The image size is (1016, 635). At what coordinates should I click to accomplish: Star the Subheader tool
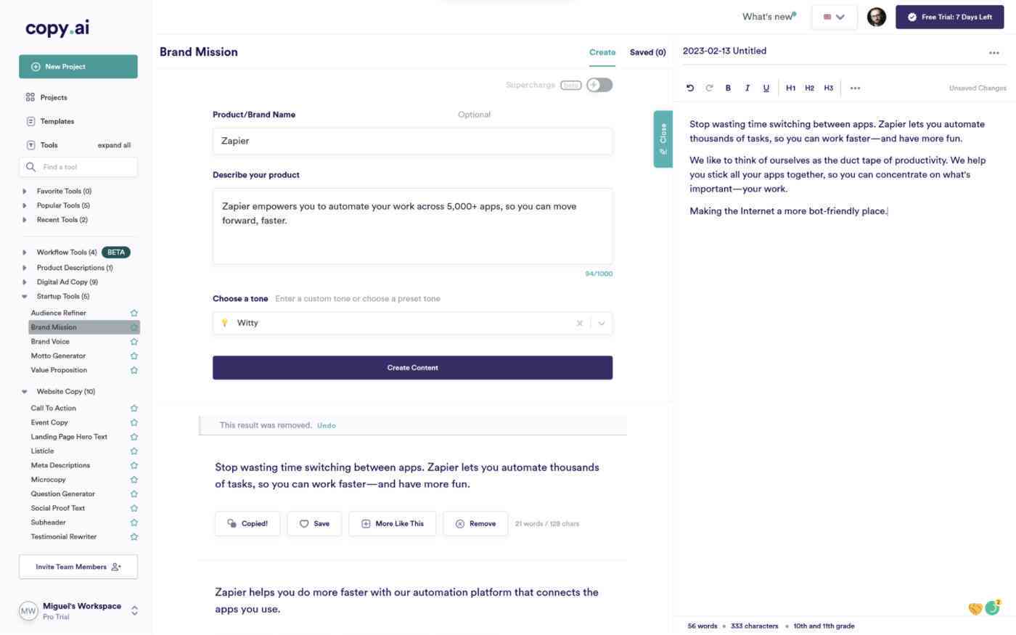134,523
